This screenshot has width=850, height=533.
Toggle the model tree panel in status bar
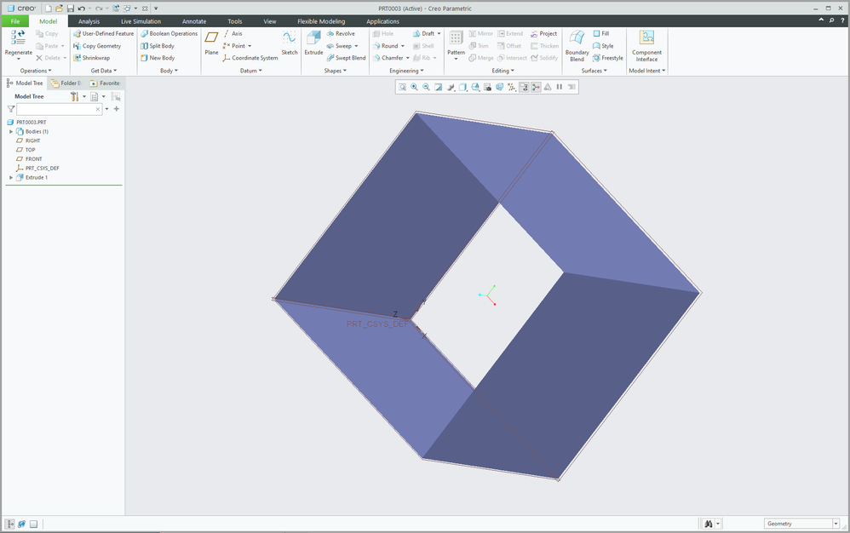point(9,524)
